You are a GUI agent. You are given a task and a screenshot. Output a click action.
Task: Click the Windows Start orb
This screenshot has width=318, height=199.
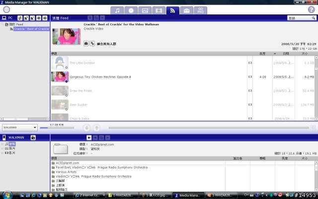pyautogui.click(x=7, y=195)
